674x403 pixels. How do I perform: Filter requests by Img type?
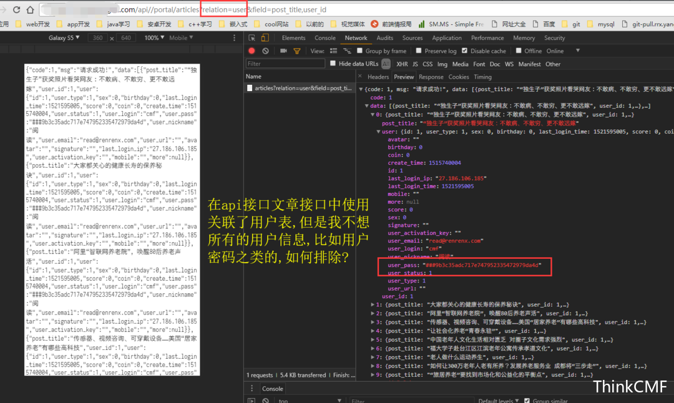click(442, 64)
